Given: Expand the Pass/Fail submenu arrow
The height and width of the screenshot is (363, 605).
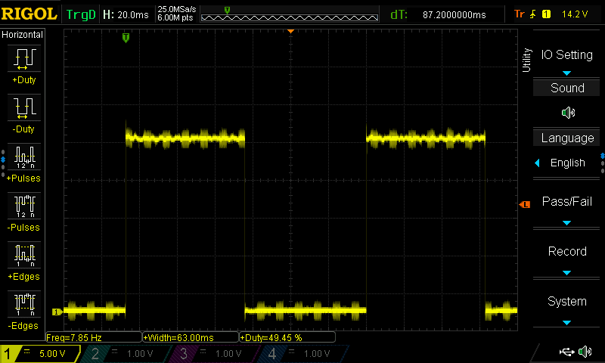Looking at the screenshot, I should [x=566, y=223].
